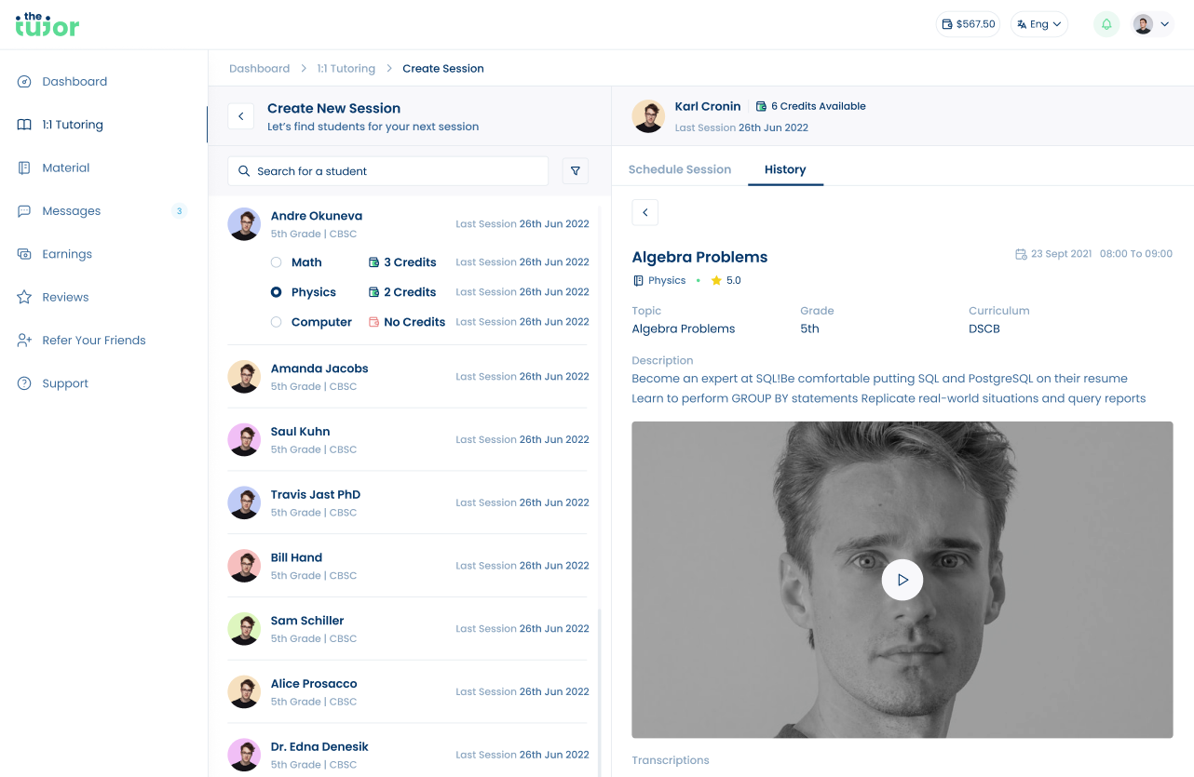The width and height of the screenshot is (1194, 777).
Task: Open the student filter icon
Action: pyautogui.click(x=575, y=171)
